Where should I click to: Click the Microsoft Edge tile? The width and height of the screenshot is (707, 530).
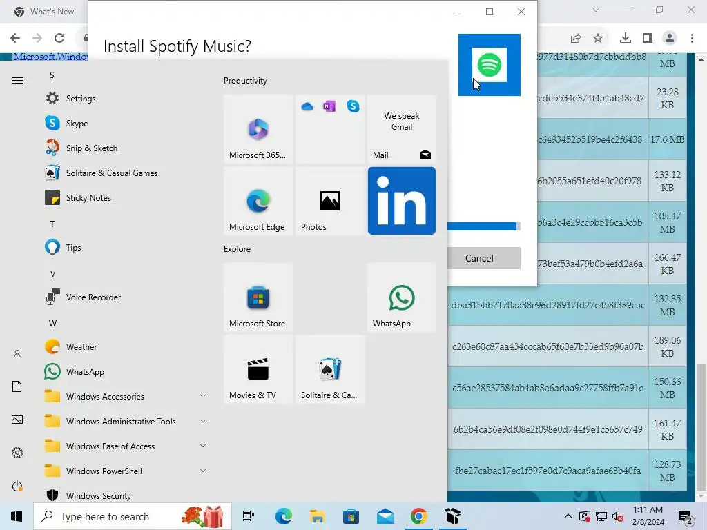tap(258, 201)
